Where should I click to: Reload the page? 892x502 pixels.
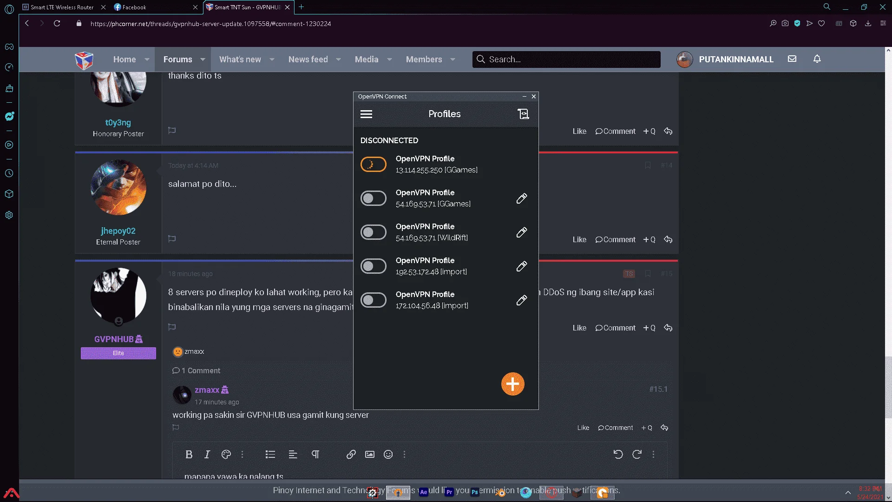click(x=57, y=23)
